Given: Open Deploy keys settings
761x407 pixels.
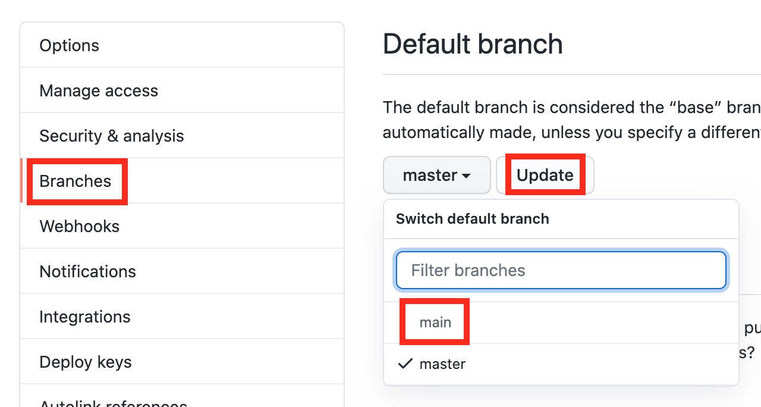Looking at the screenshot, I should 85,362.
